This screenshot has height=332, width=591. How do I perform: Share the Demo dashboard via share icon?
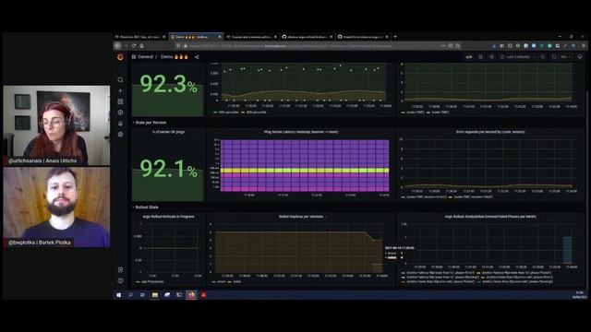click(197, 57)
